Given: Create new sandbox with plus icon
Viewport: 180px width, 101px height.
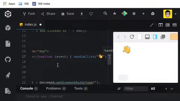Looking at the screenshot, I should coord(143,14).
